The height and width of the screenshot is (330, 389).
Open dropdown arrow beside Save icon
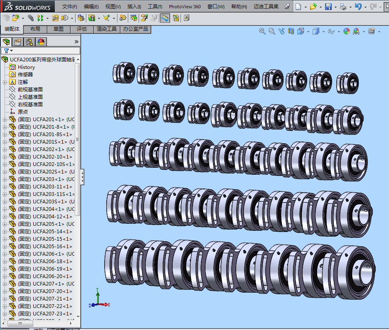[x=335, y=7]
